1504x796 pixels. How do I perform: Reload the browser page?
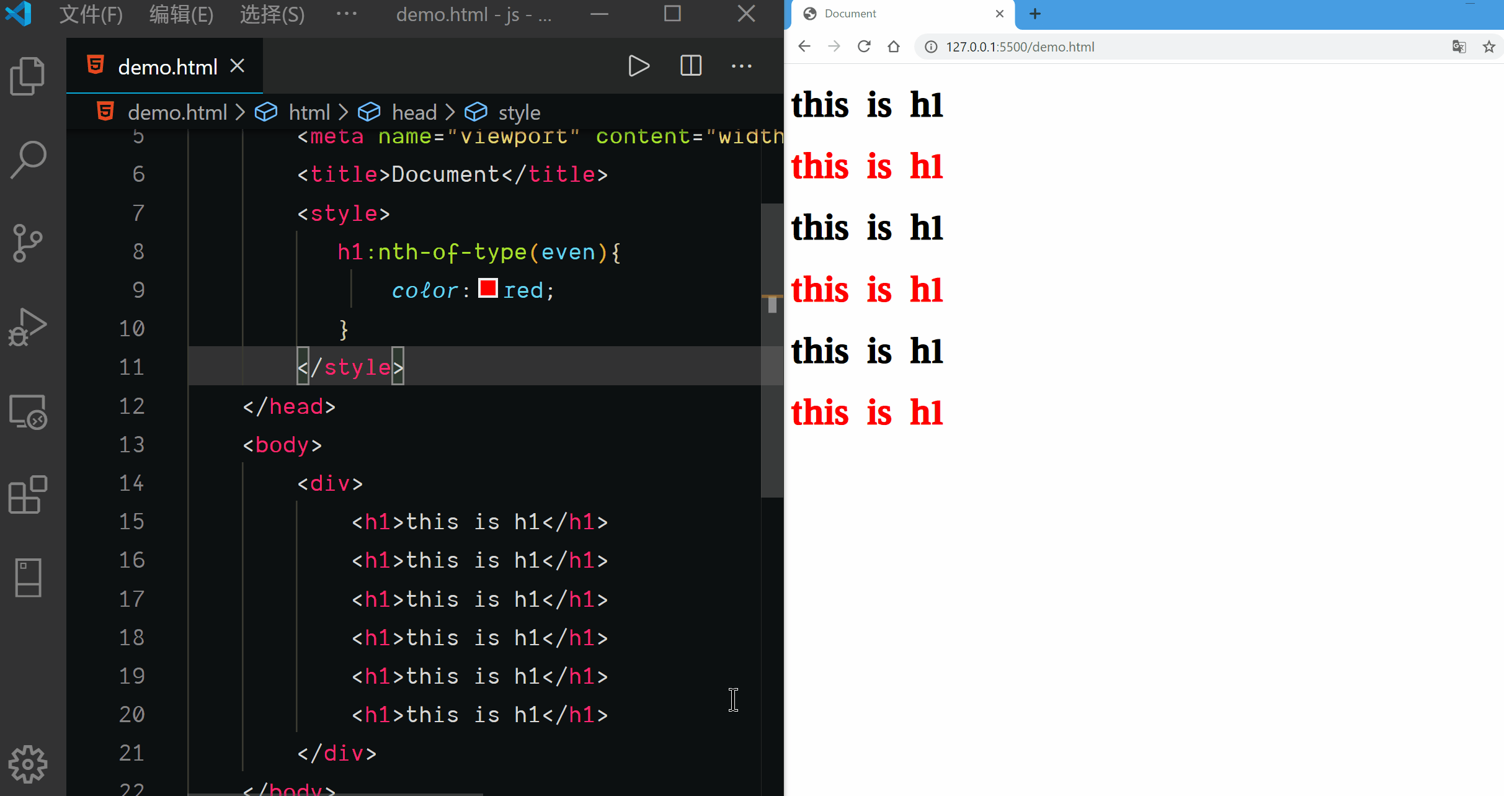pyautogui.click(x=864, y=47)
